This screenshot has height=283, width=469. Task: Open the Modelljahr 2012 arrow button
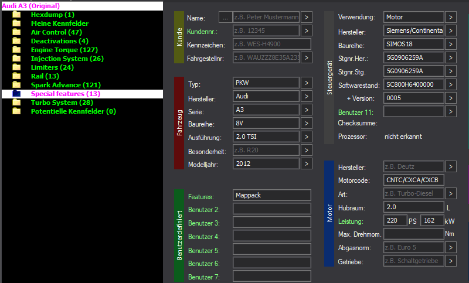coord(307,163)
